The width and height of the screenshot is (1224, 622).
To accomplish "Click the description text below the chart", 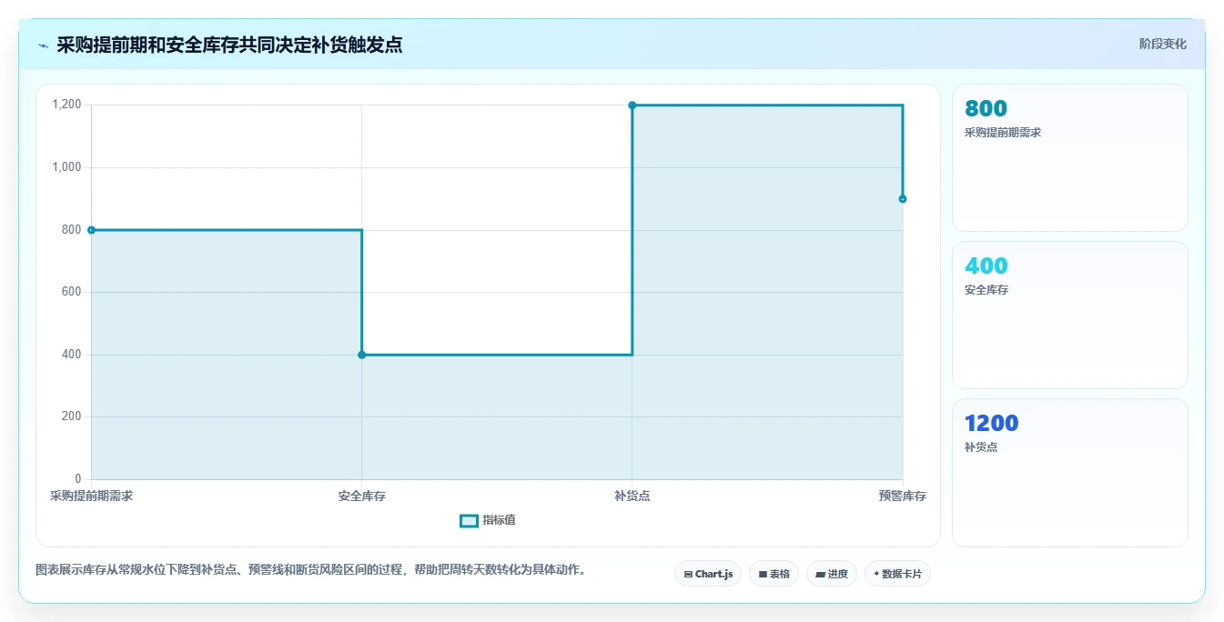I will [x=313, y=570].
